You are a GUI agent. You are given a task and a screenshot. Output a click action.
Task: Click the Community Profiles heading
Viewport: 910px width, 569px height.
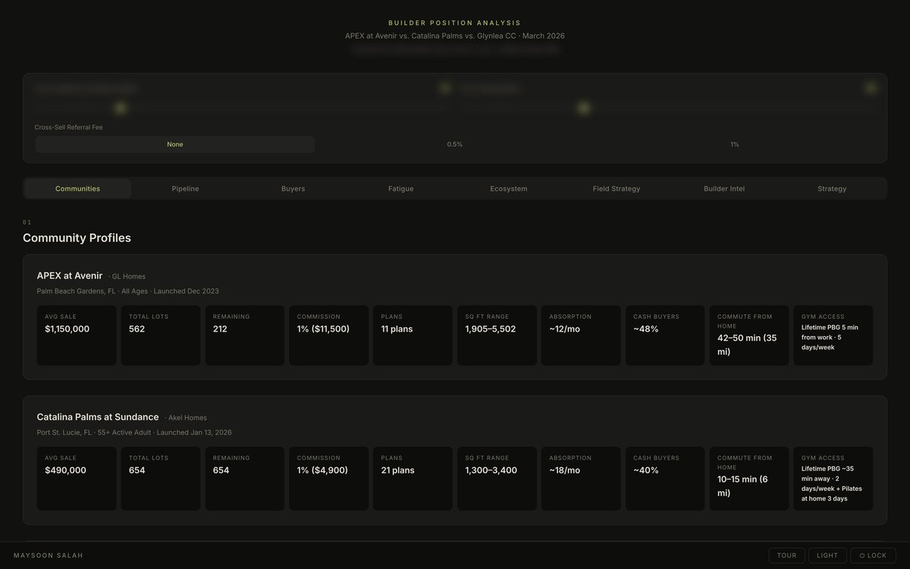pyautogui.click(x=77, y=237)
